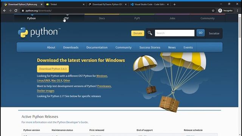Bookmark this page with the star icon
This screenshot has width=242, height=136.
point(213,11)
